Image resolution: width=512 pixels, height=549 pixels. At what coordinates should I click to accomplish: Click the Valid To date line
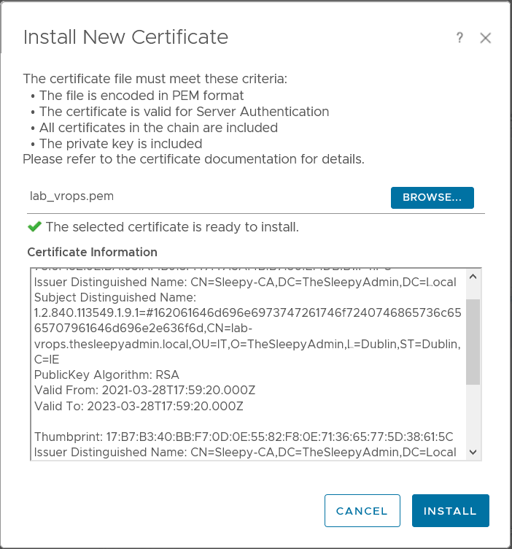tap(139, 406)
